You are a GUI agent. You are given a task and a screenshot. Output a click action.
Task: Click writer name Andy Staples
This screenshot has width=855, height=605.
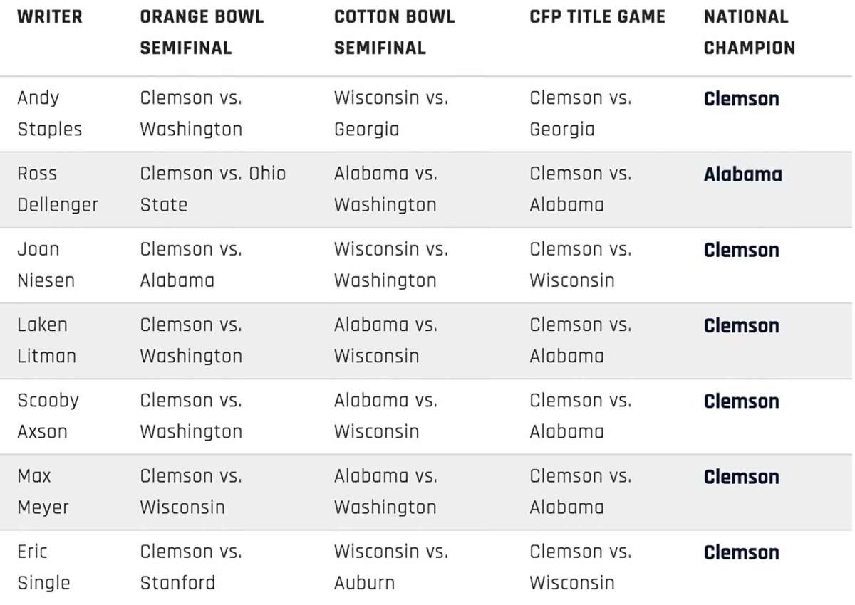(49, 114)
